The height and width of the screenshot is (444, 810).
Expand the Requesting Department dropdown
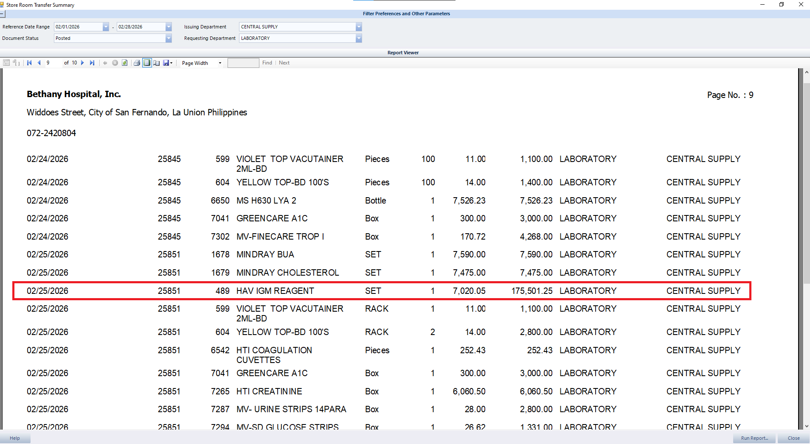359,38
